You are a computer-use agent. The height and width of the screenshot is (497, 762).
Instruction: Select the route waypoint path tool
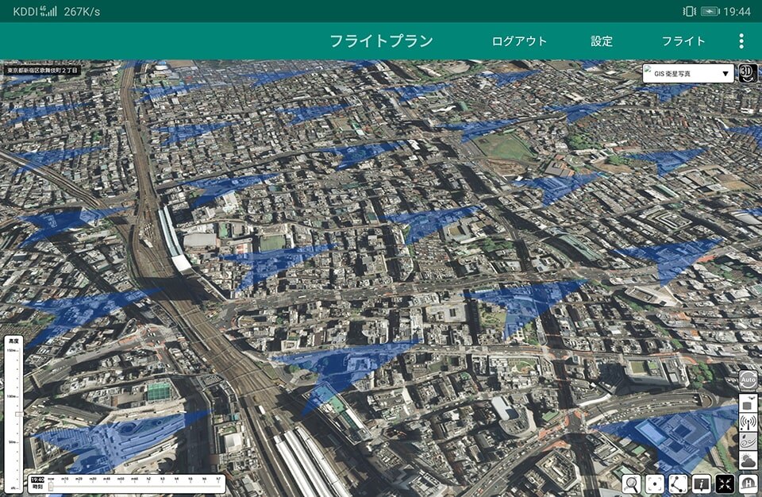tap(678, 484)
